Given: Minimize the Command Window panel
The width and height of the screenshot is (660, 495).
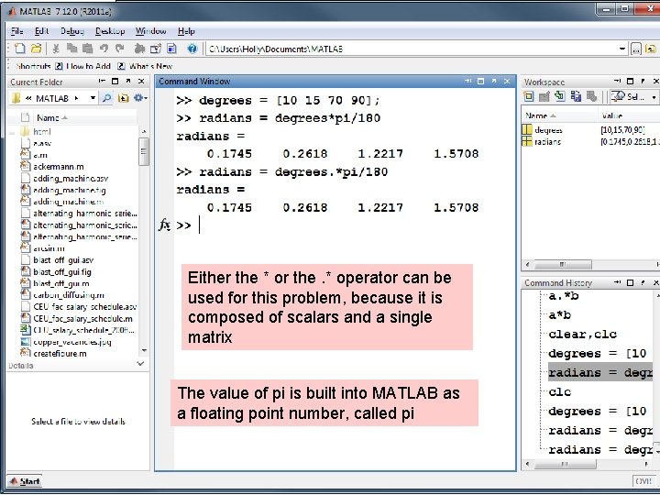Looking at the screenshot, I should pyautogui.click(x=467, y=81).
